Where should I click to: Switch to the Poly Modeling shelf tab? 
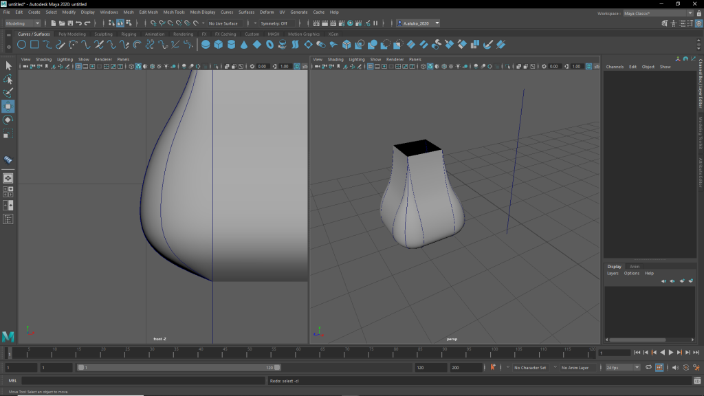click(72, 34)
